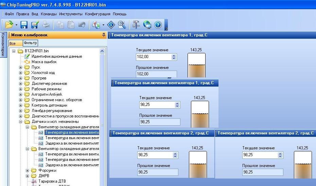Viewport: 316px width, 186px height.
Task: Expand the Холостой ход folder
Action: pos(20,73)
